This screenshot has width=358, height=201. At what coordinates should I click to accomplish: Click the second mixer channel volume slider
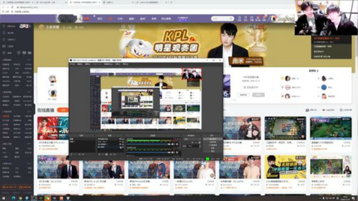[x=148, y=152]
